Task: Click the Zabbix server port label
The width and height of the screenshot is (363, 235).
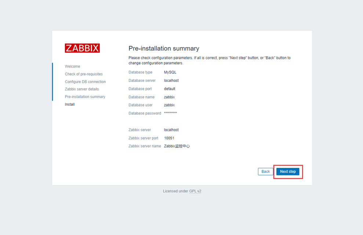Action: point(143,138)
